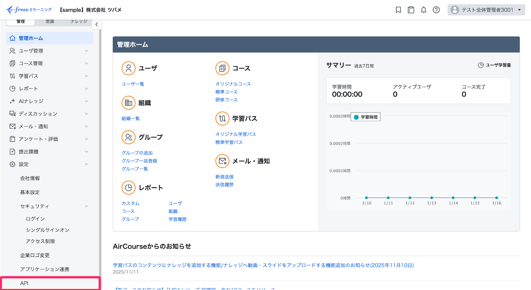Open the グループ一括登録 link
This screenshot has height=290, width=531.
(139, 161)
